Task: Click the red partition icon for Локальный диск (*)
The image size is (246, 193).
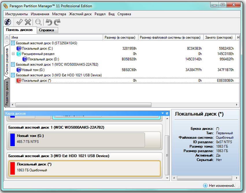Action: click(19, 80)
